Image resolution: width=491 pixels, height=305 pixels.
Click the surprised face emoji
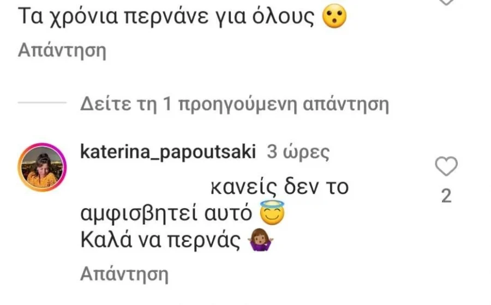(335, 16)
